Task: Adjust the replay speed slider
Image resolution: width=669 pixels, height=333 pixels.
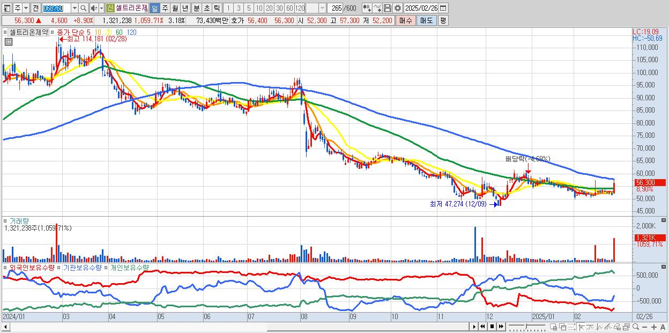Action: [x=527, y=327]
